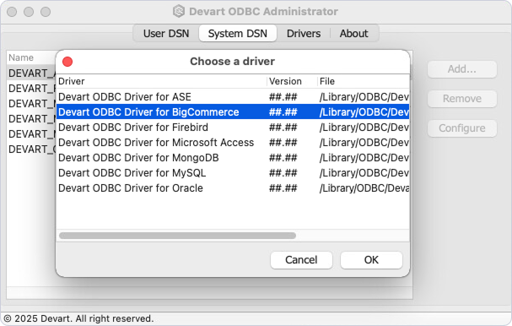This screenshot has height=326, width=512.
Task: Select Devart ODBC Driver for ASE
Action: [233, 97]
